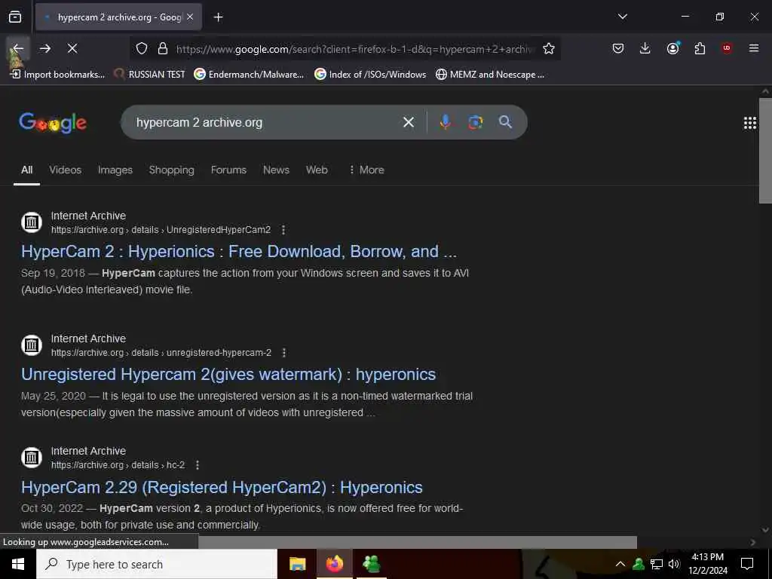Open options menu for hc-2 result
The height and width of the screenshot is (579, 772).
tap(198, 464)
